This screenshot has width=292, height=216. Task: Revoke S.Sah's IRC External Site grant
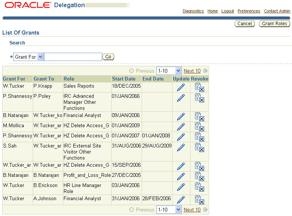tap(200, 148)
